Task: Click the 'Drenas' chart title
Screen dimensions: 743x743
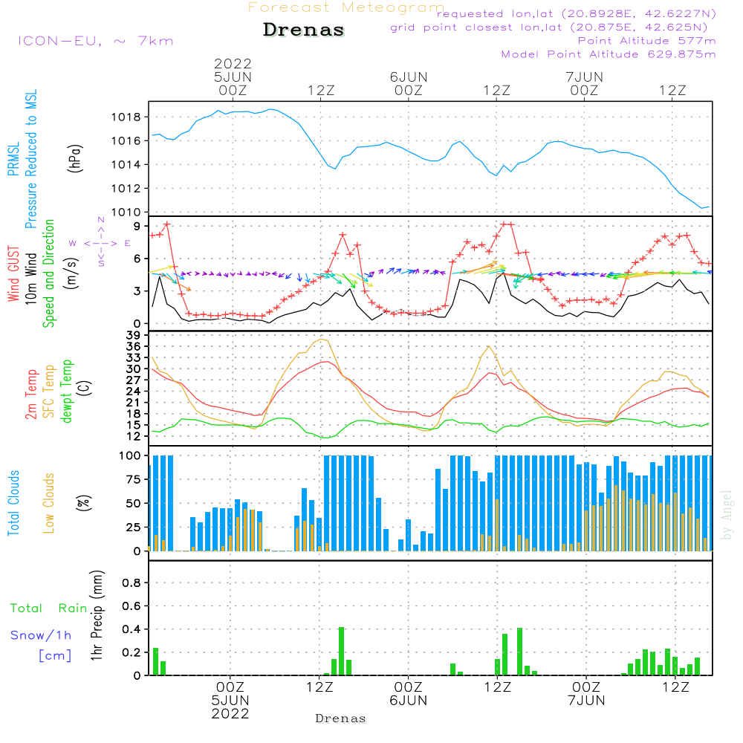Action: [x=303, y=30]
